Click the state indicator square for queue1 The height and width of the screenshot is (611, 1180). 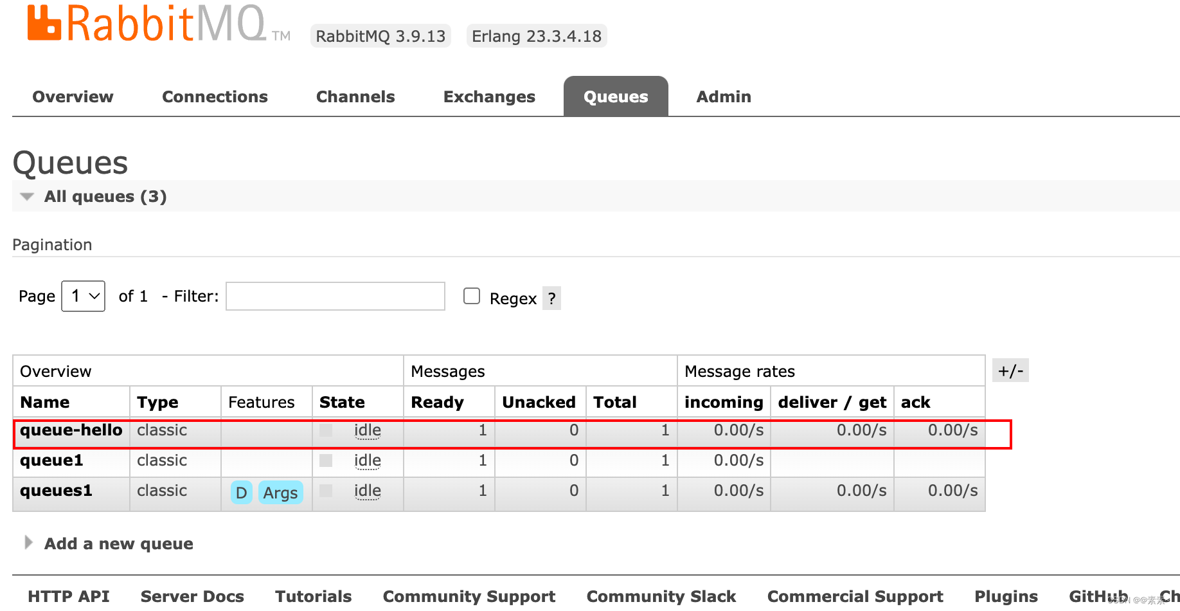(x=326, y=461)
